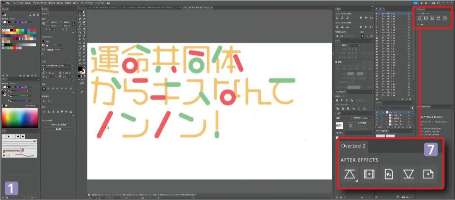Click constrain width and height proportions link icon

click(x=73, y=24)
